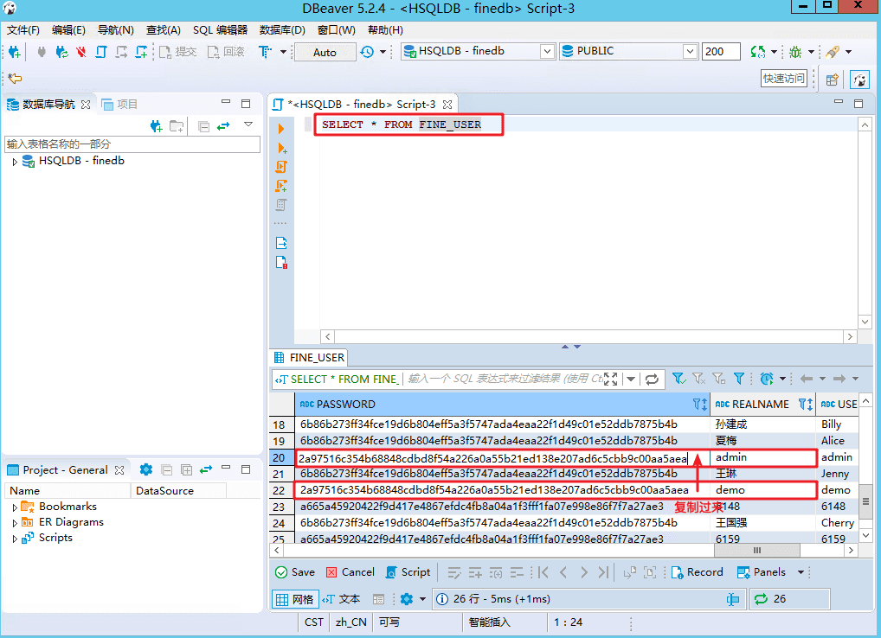Open the transaction log clock icon
Screen dimensions: 881x638
click(367, 52)
